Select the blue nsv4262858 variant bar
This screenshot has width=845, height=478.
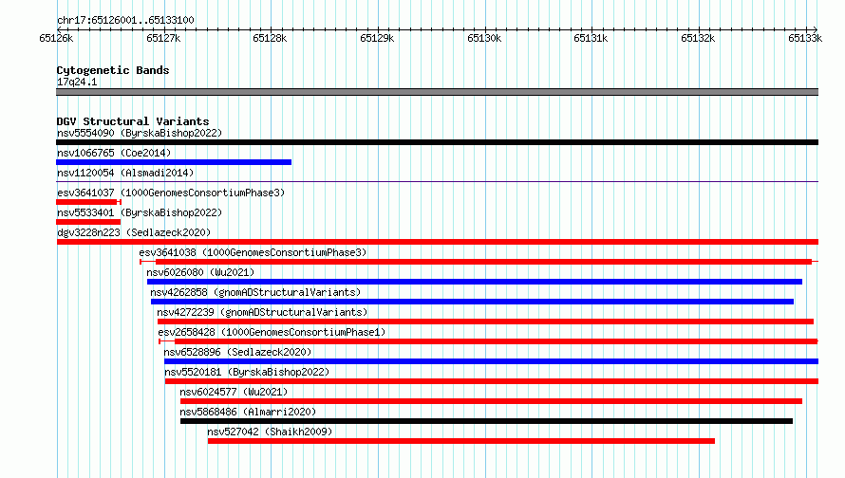point(472,302)
